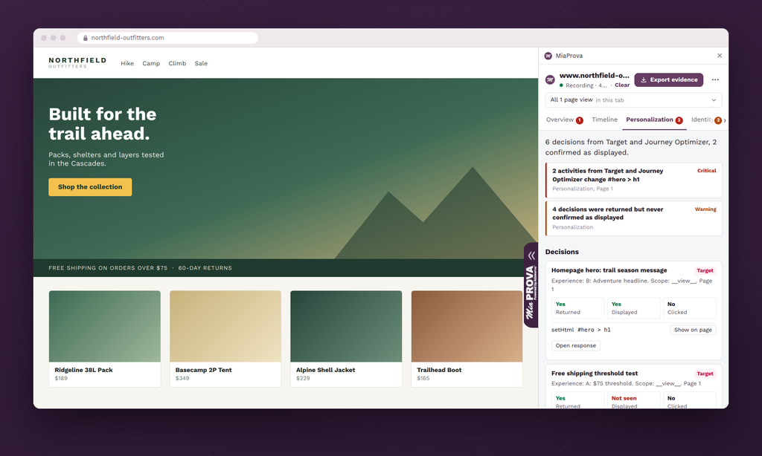Open the three-dot more options menu
The image size is (762, 456).
point(715,79)
